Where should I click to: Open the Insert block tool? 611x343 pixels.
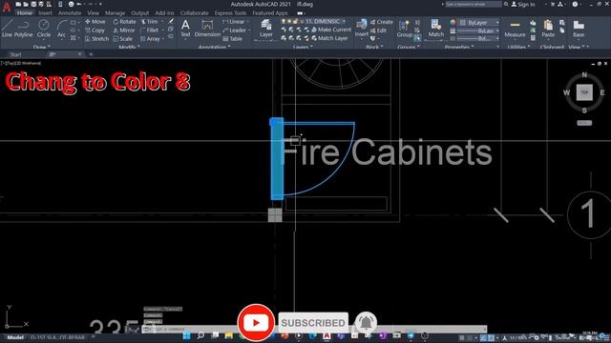362,29
